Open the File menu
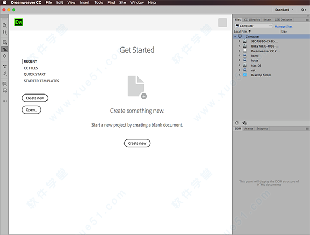310x235 pixels. [x=49, y=3]
